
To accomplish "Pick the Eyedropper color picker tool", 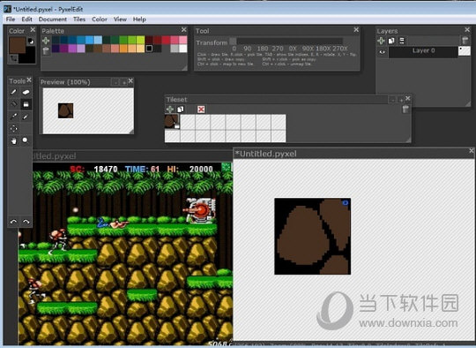I will coord(13,117).
